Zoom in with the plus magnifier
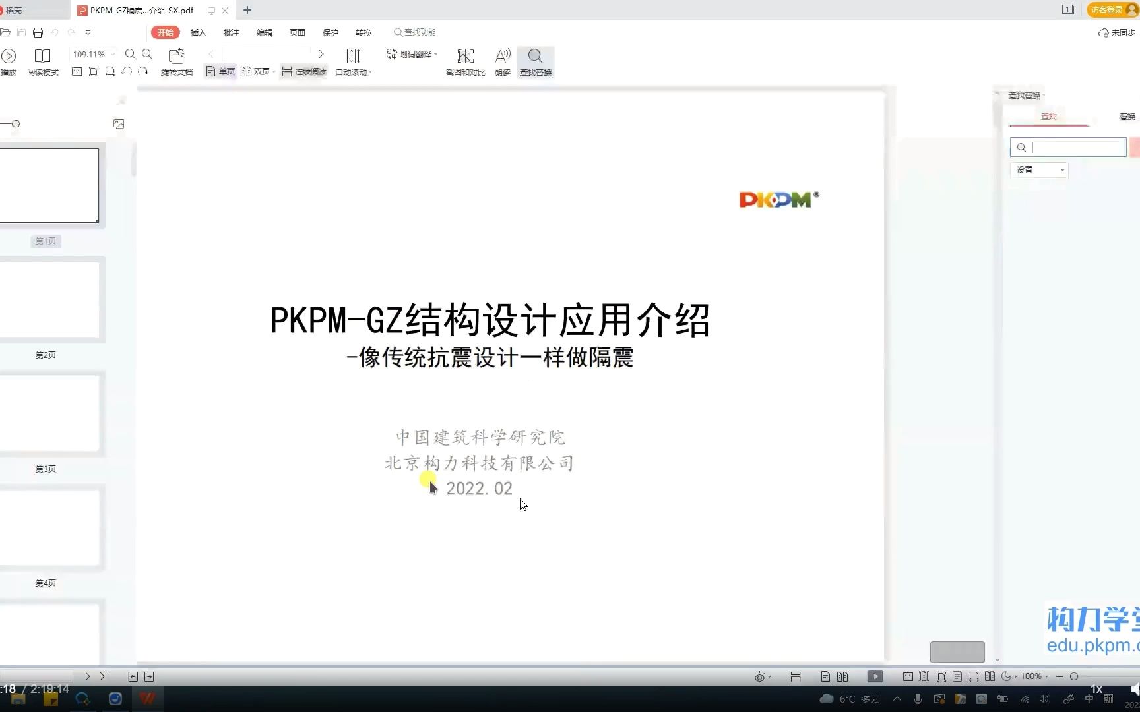 [147, 55]
